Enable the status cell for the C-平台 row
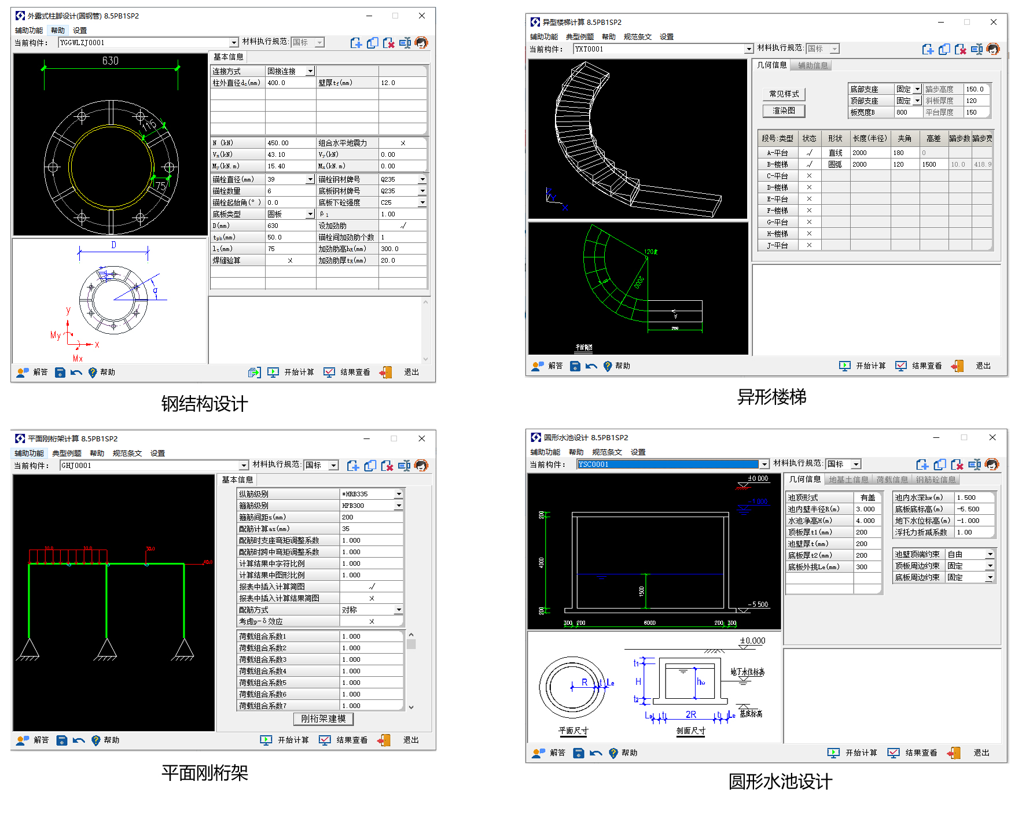The height and width of the screenshot is (822, 1022). click(809, 176)
